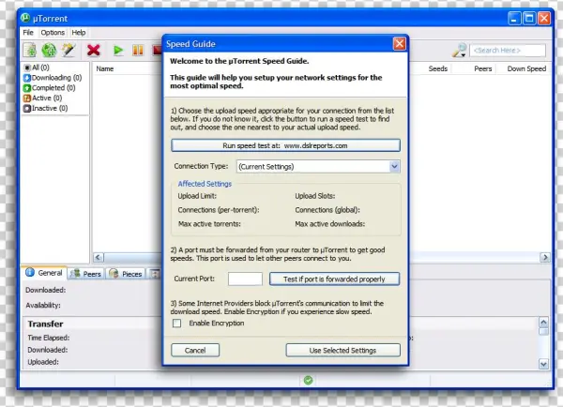Close the Speed Guide dialog
The width and height of the screenshot is (563, 407).
point(400,44)
